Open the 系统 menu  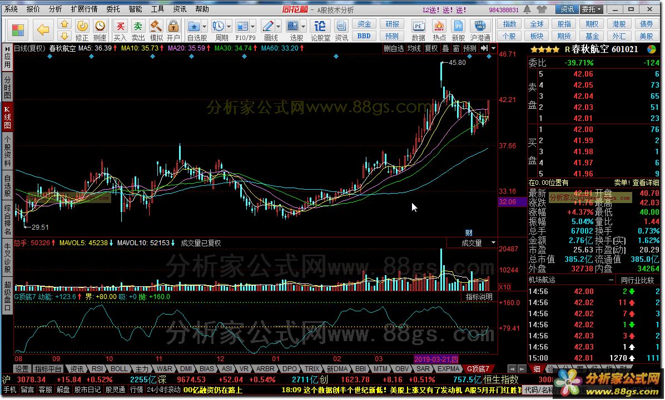(11, 9)
